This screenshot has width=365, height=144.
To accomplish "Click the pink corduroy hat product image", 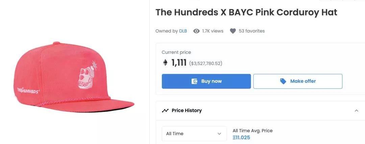I will 74,77.
